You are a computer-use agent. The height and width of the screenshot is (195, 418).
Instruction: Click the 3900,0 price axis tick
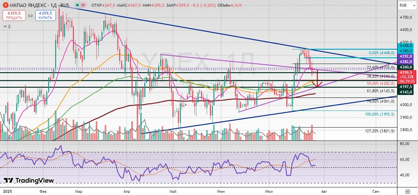pos(406,117)
